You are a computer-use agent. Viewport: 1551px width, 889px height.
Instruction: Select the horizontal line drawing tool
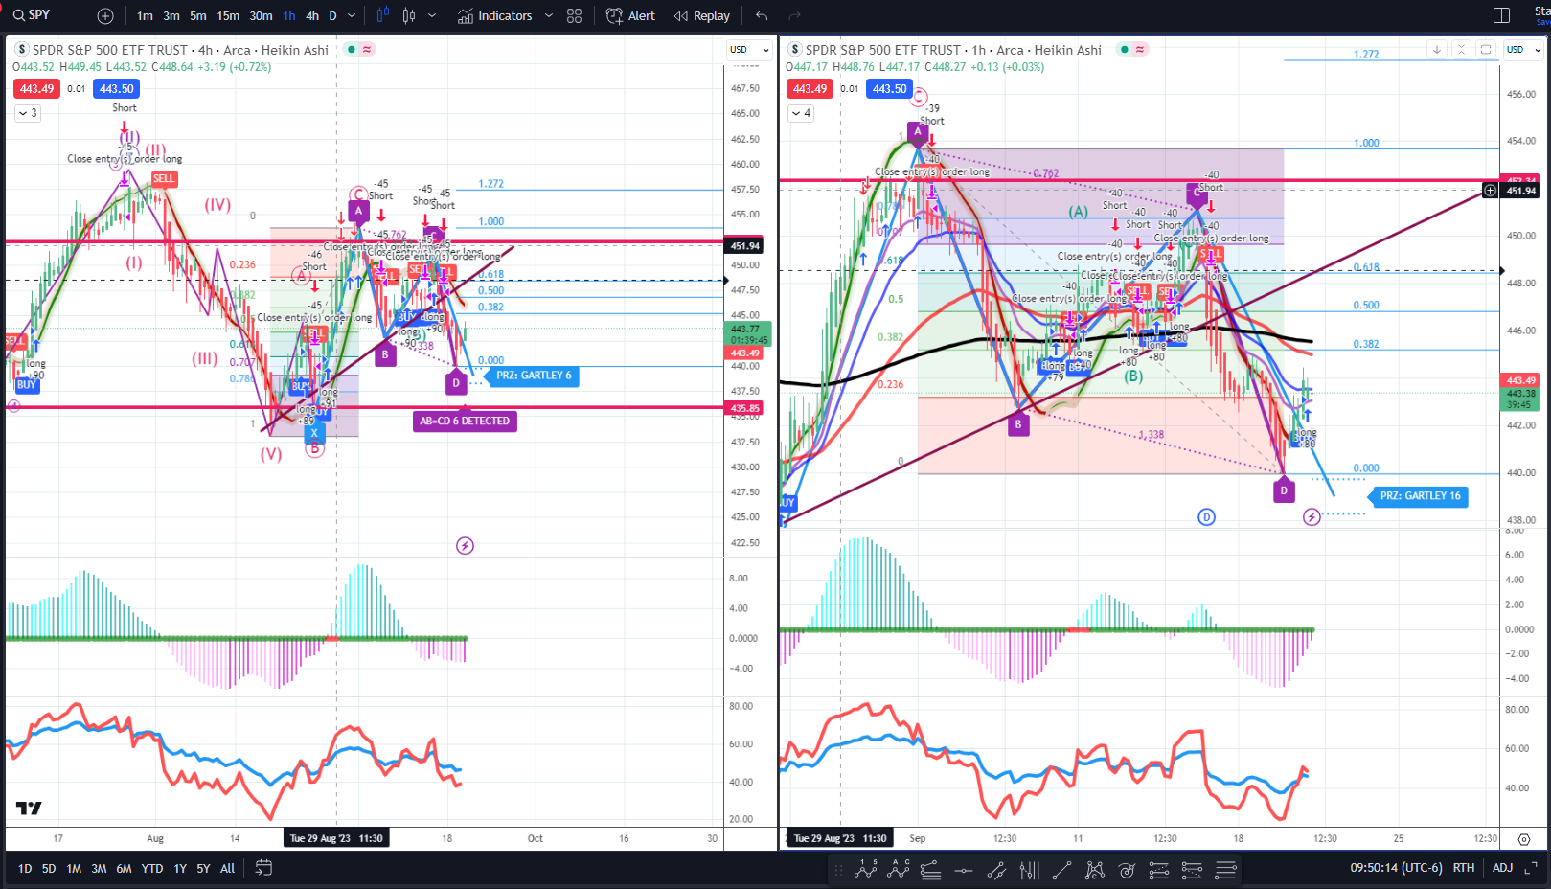(x=964, y=870)
